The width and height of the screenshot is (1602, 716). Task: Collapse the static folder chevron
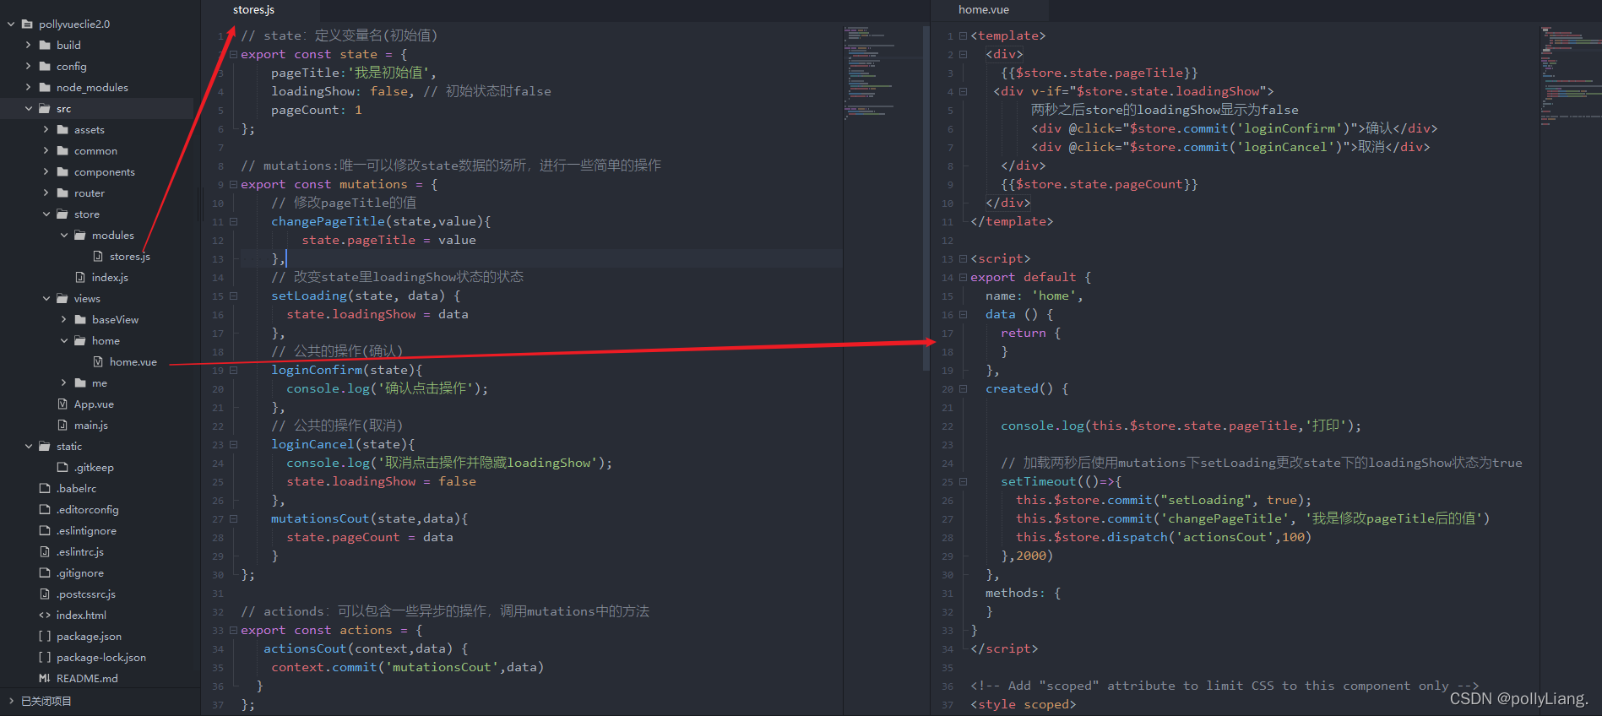click(29, 447)
